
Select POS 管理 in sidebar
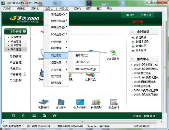[16, 49]
